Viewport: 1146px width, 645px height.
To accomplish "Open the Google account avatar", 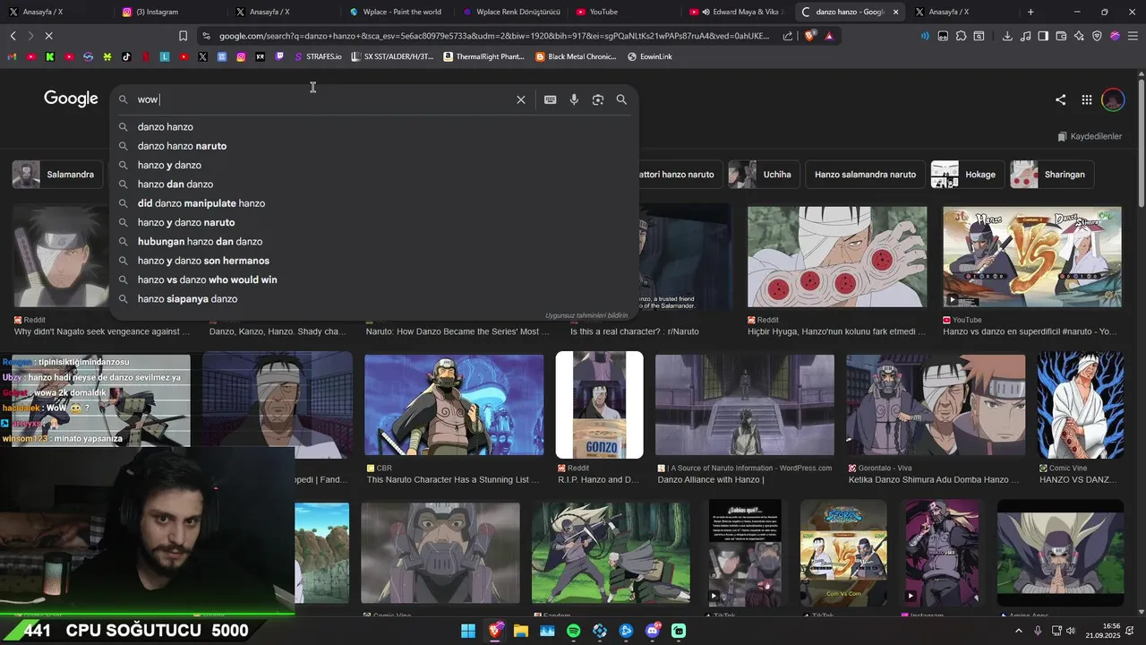I will tap(1113, 99).
